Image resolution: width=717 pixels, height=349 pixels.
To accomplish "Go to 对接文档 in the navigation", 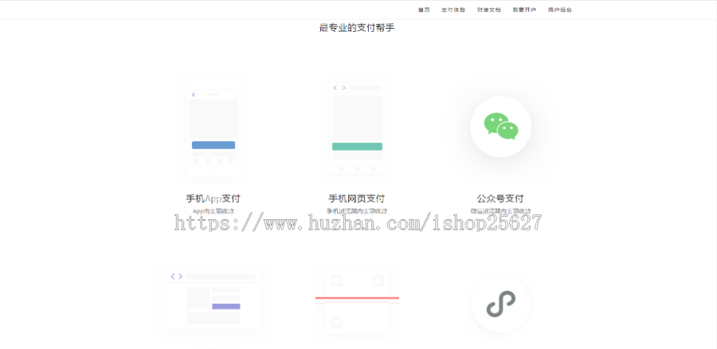I will pyautogui.click(x=488, y=10).
